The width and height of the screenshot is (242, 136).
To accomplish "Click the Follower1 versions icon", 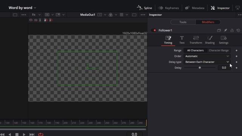I will click(x=219, y=30).
